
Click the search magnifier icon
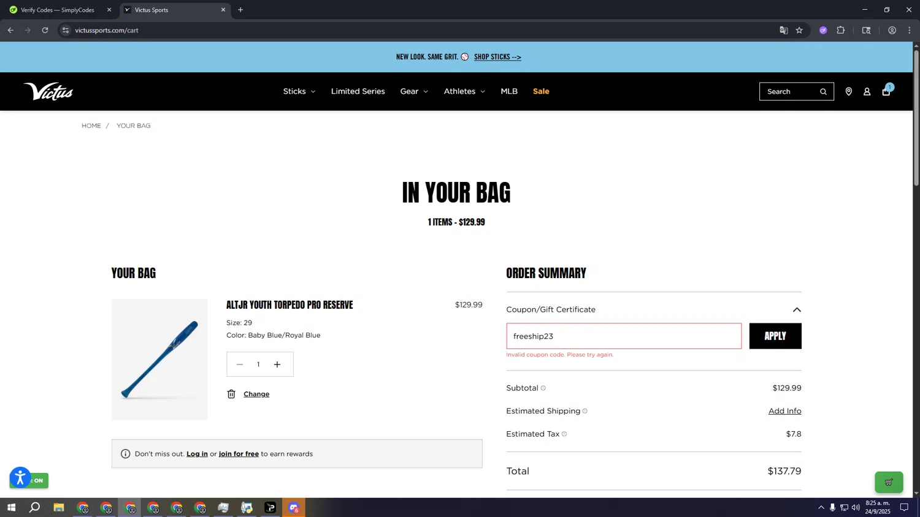[x=823, y=92]
